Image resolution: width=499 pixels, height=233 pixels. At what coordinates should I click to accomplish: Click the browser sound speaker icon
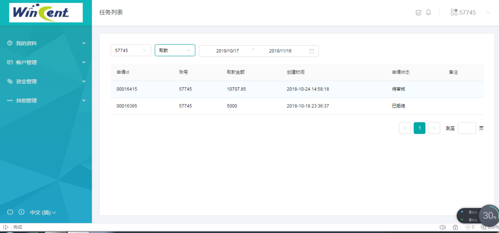pos(443,227)
